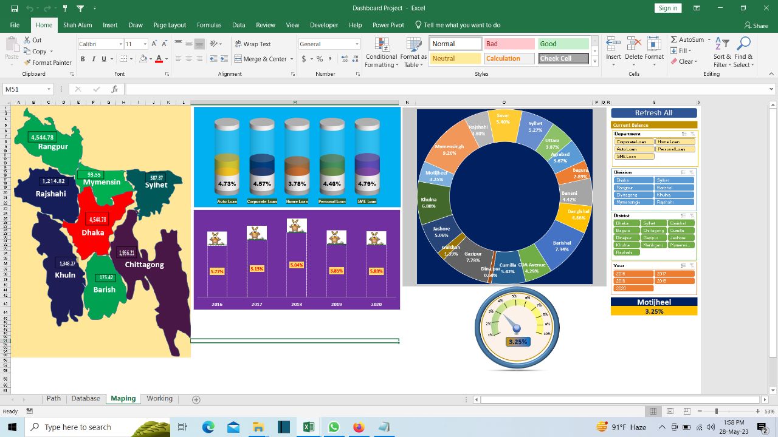
Task: Open the Merge & Center dropdown arrow
Action: (x=291, y=59)
